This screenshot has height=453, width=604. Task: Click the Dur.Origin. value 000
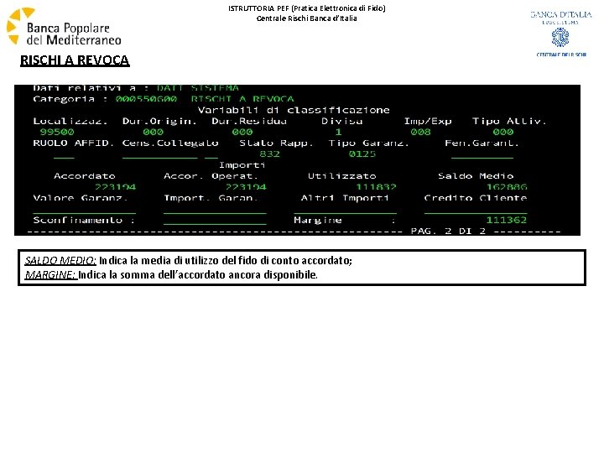click(x=153, y=133)
